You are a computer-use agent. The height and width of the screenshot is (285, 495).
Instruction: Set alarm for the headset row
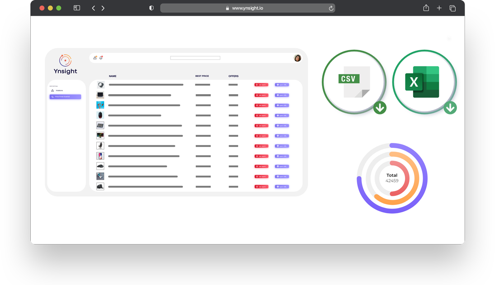[x=262, y=85]
